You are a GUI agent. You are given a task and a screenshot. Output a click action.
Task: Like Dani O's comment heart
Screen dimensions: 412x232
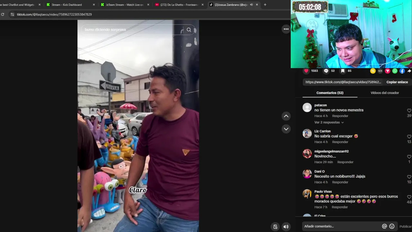pos(409,177)
